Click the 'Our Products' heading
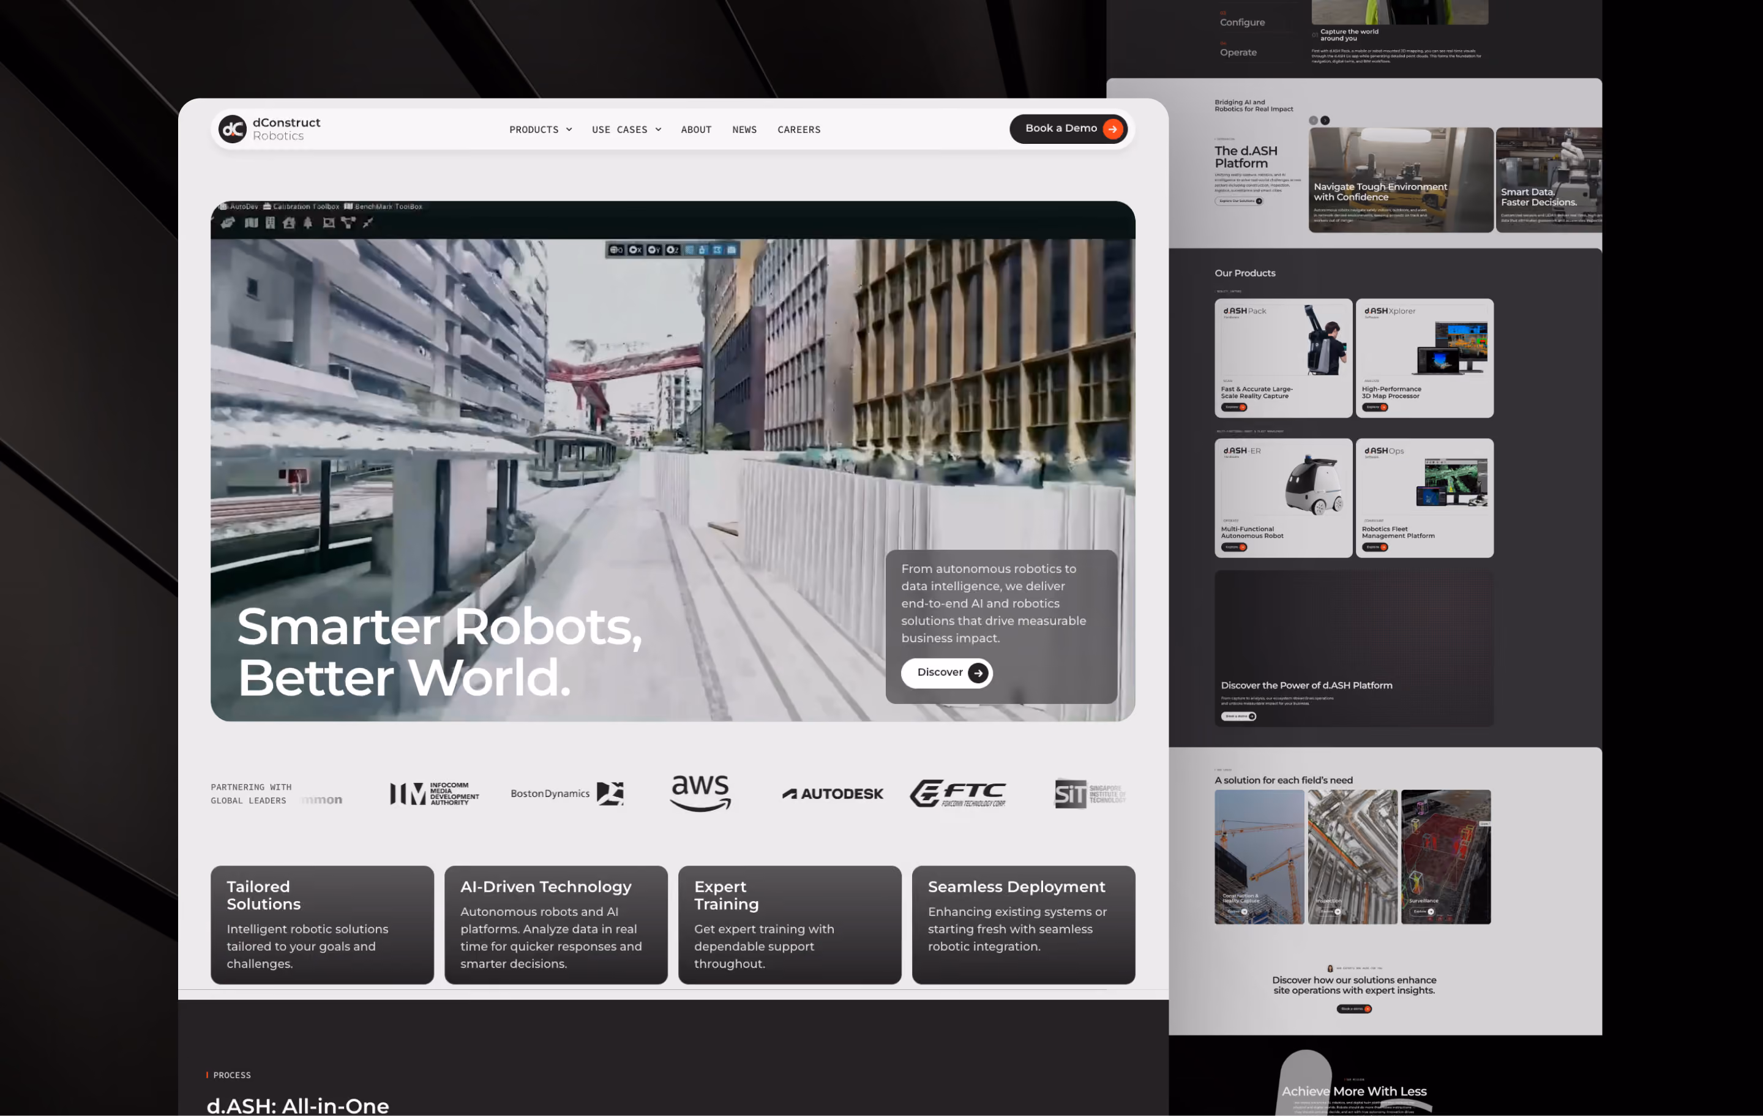 [1245, 273]
